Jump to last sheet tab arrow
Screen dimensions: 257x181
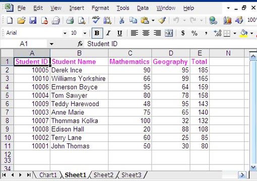(x=29, y=175)
